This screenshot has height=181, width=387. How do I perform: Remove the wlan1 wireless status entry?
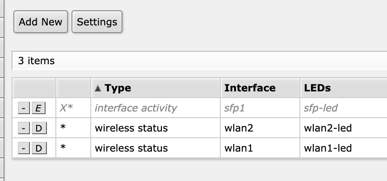[x=24, y=148]
